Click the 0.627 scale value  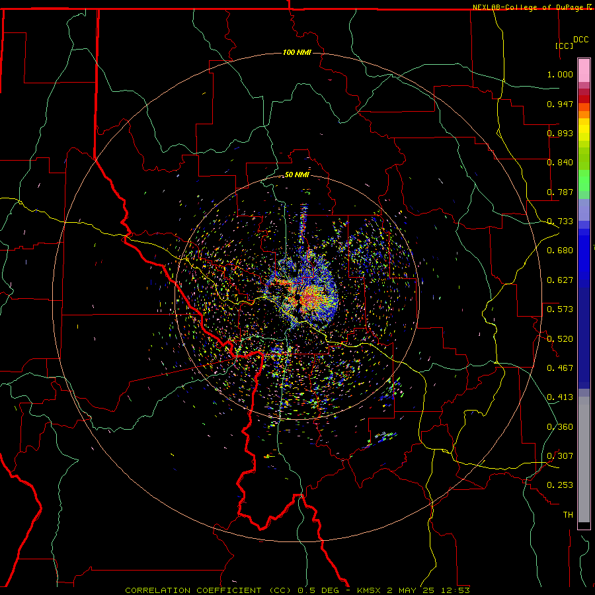pyautogui.click(x=560, y=280)
